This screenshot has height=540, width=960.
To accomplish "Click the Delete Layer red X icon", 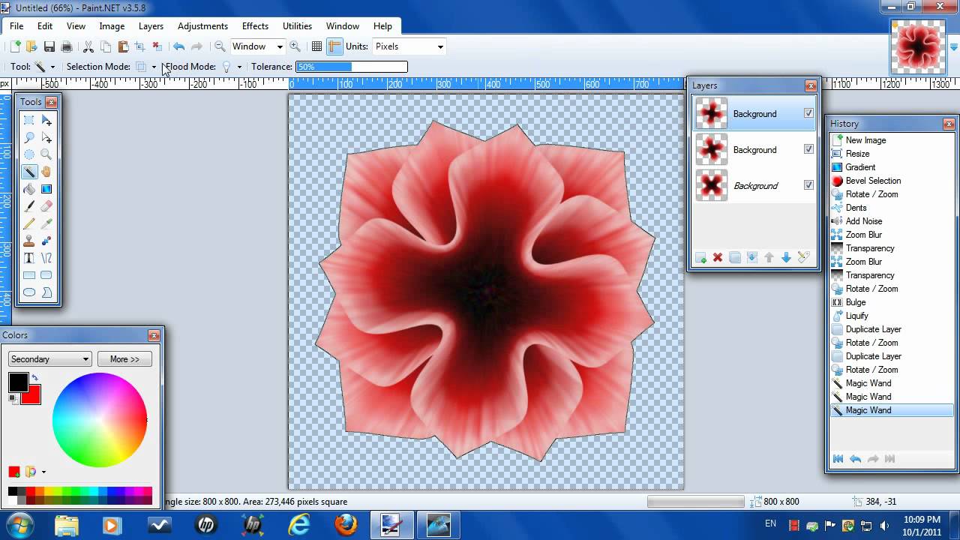I will 718,257.
